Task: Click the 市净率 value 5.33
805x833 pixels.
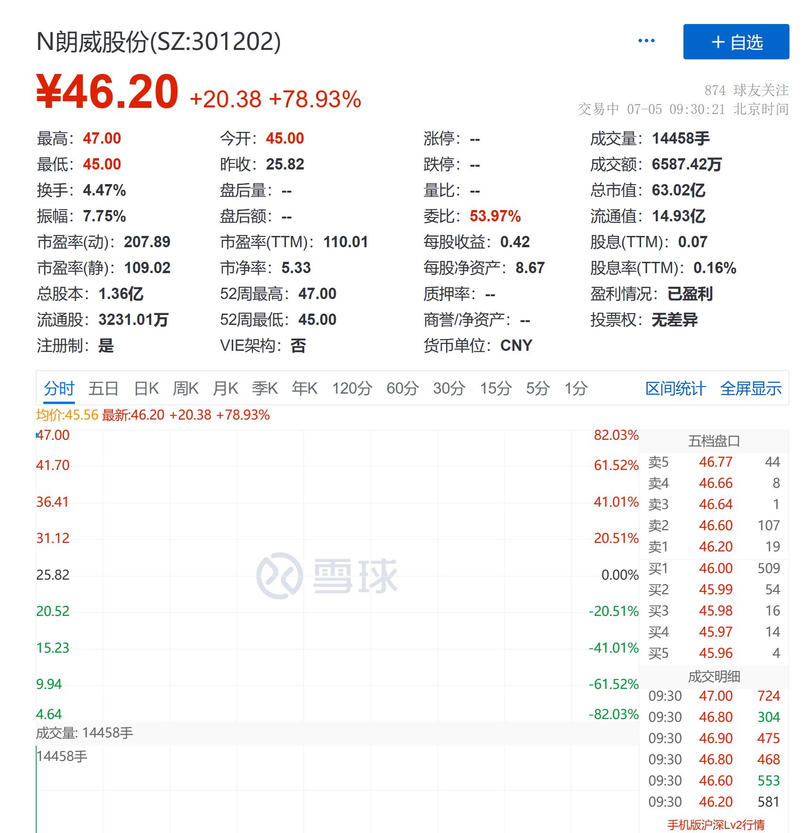Action: 296,268
